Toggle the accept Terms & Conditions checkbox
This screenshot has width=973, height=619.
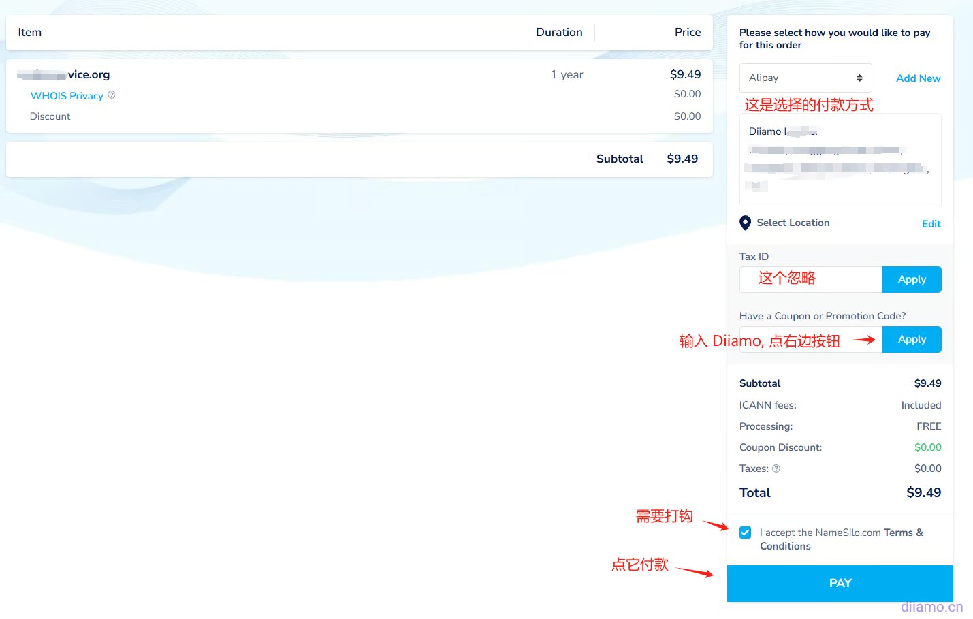746,533
